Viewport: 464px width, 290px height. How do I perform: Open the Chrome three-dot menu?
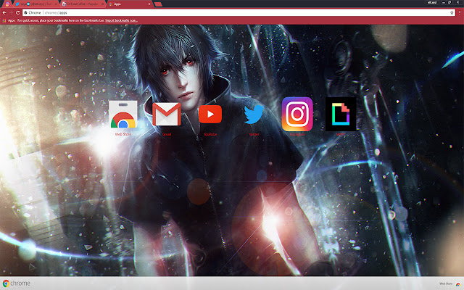pyautogui.click(x=460, y=13)
